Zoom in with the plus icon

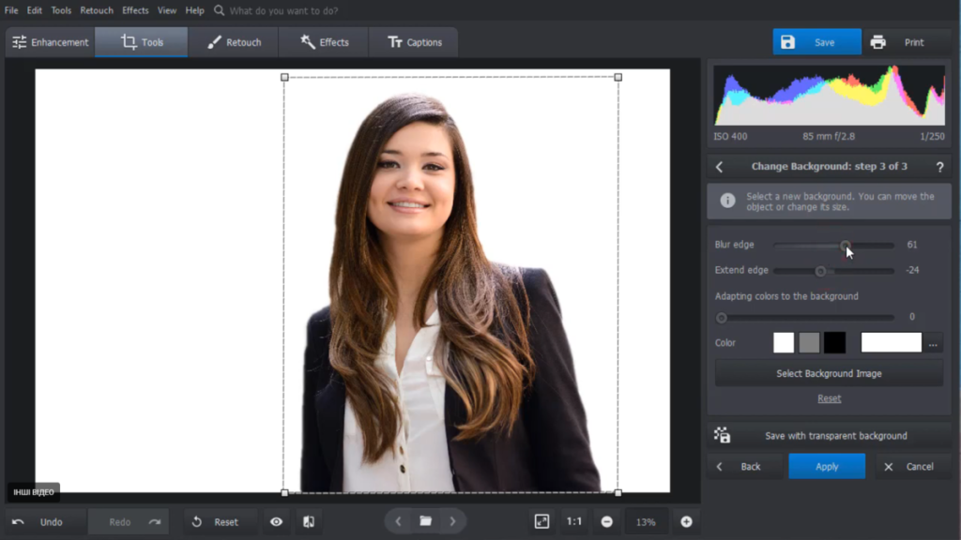pyautogui.click(x=686, y=521)
